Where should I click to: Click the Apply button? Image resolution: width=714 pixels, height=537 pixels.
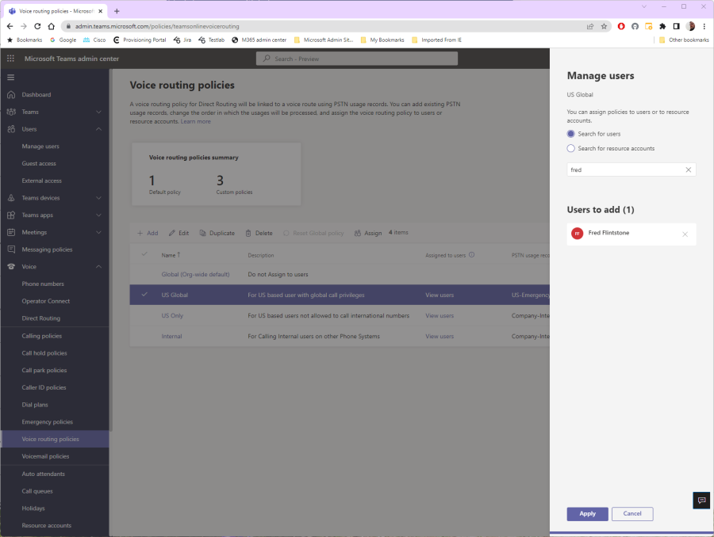[x=587, y=514]
